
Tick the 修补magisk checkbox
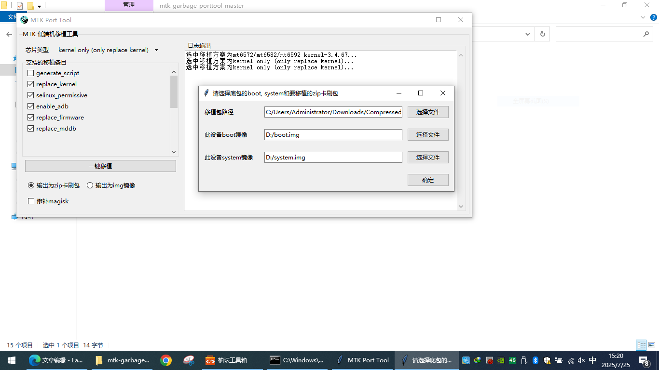(x=31, y=201)
